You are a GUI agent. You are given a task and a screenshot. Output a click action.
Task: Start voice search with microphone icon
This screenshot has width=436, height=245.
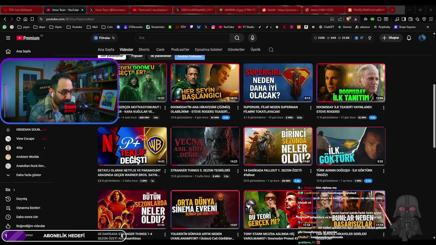tap(252, 38)
